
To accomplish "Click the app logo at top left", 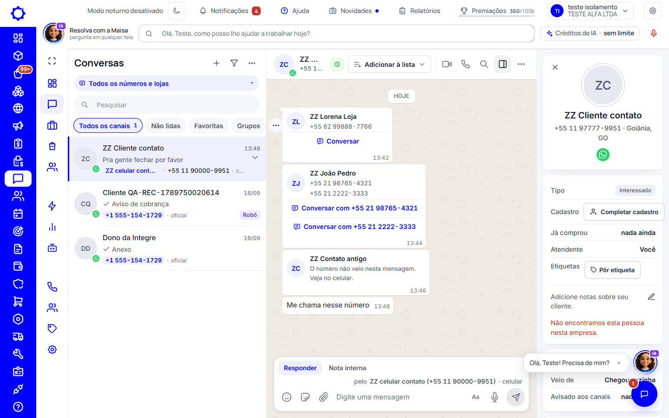I will [x=18, y=13].
